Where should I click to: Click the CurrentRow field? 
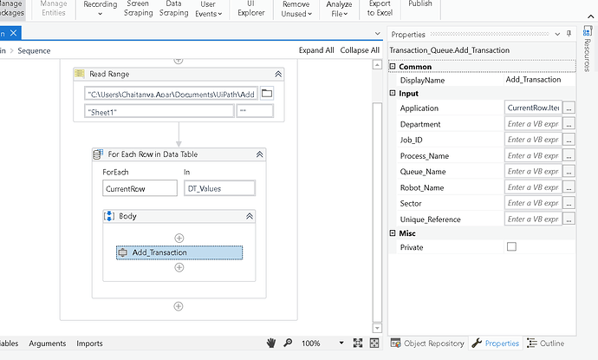140,188
